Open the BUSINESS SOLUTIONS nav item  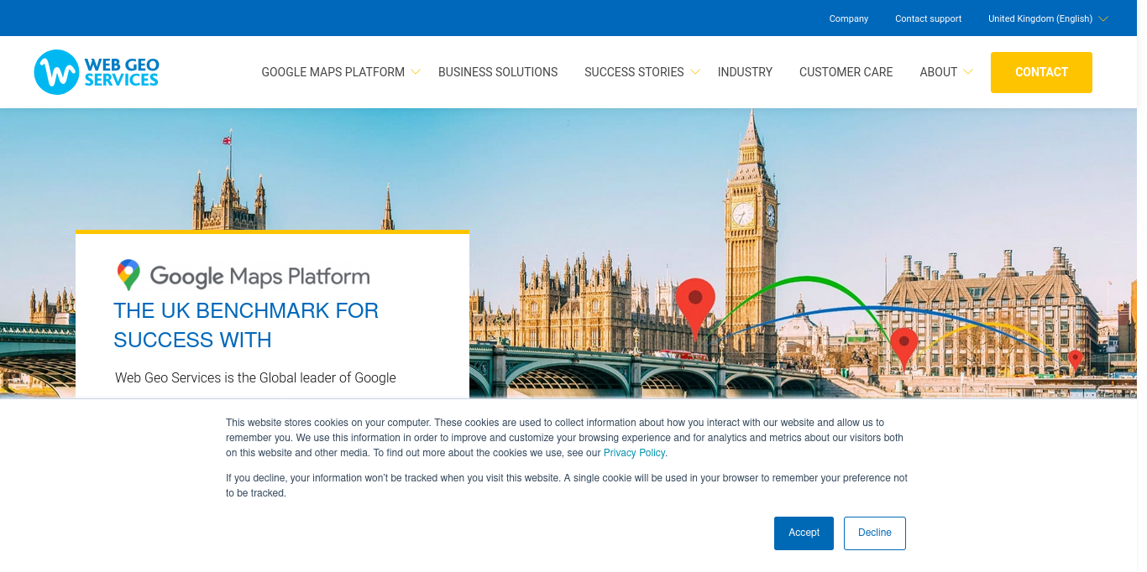point(498,72)
